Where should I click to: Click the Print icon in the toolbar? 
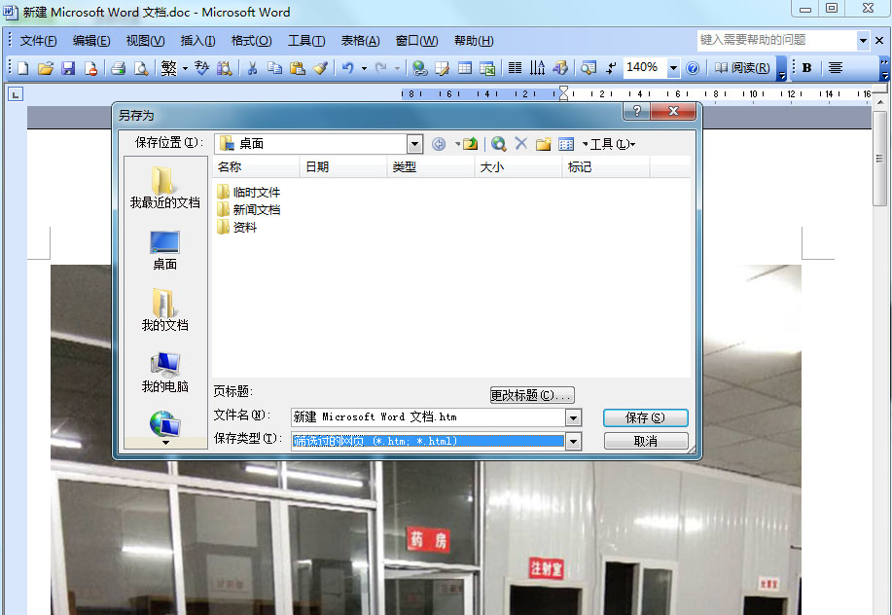click(118, 68)
